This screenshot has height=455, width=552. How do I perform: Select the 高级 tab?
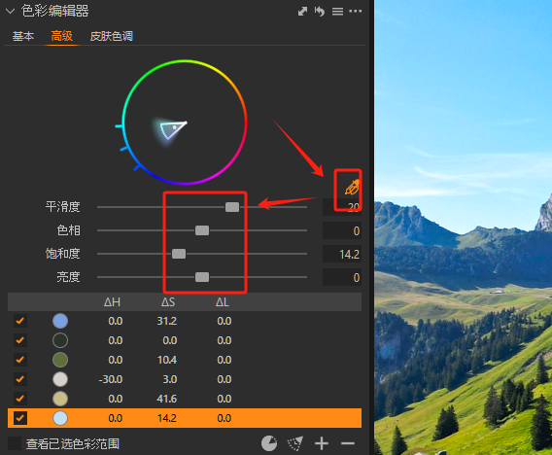point(62,36)
